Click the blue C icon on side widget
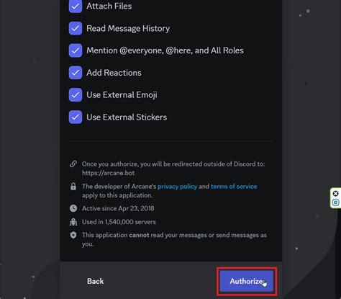The height and width of the screenshot is (299, 341). click(336, 202)
